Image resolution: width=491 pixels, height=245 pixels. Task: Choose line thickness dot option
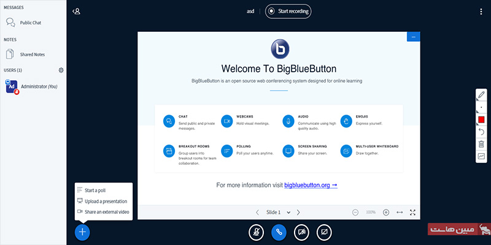481,107
